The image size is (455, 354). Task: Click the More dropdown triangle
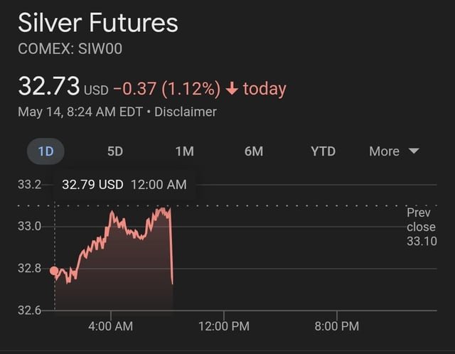414,151
